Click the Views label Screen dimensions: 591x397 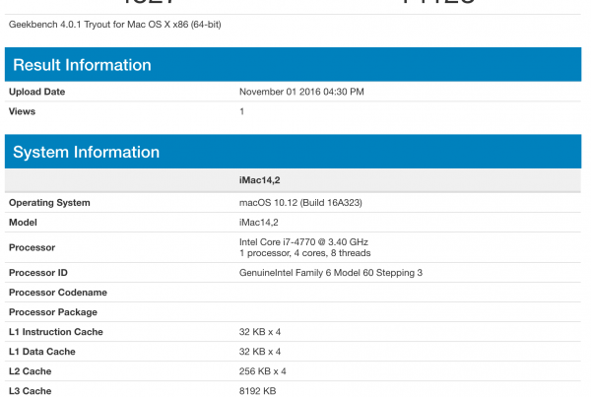pos(22,111)
